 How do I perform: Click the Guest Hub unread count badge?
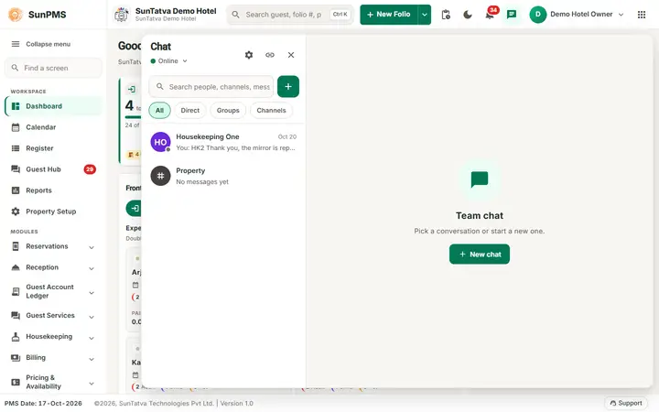[90, 169]
